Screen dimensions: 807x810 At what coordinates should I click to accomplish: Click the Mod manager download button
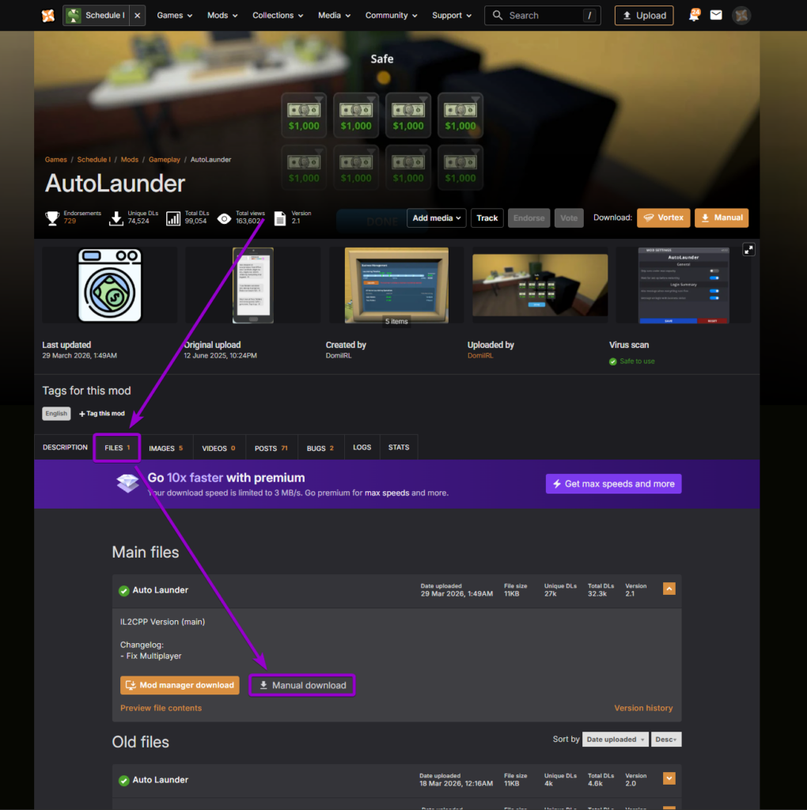pos(180,685)
